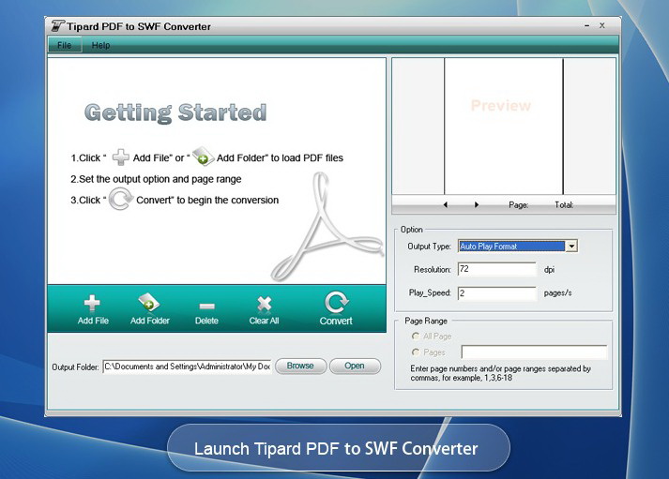The width and height of the screenshot is (669, 479).
Task: Click the 'Total:' label under the preview
Action: point(564,205)
